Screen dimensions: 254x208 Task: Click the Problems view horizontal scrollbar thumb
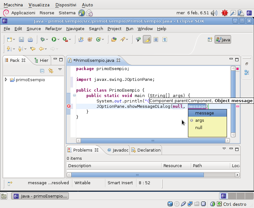pos(137,175)
